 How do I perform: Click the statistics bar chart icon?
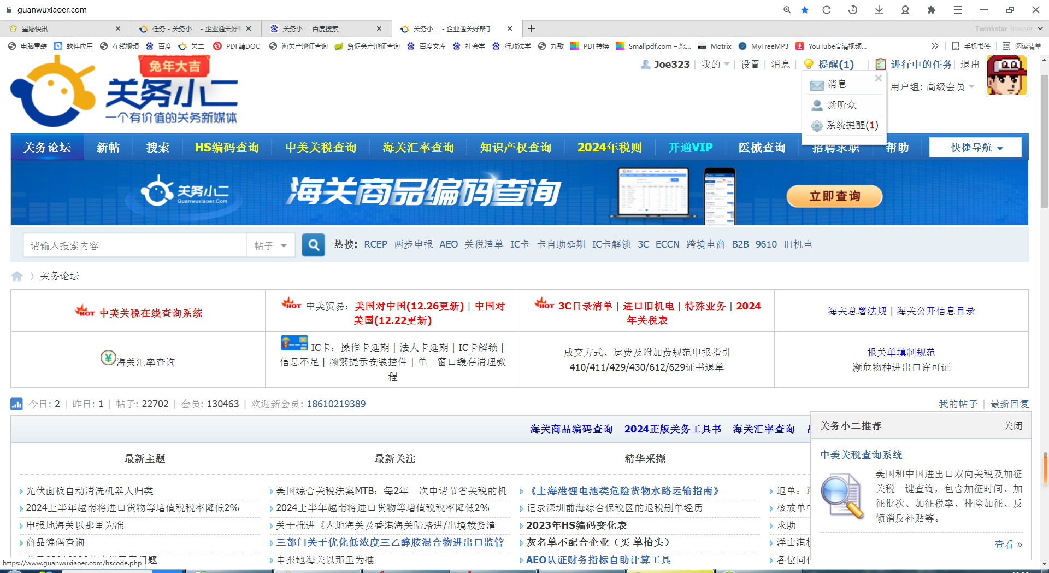[x=16, y=404]
